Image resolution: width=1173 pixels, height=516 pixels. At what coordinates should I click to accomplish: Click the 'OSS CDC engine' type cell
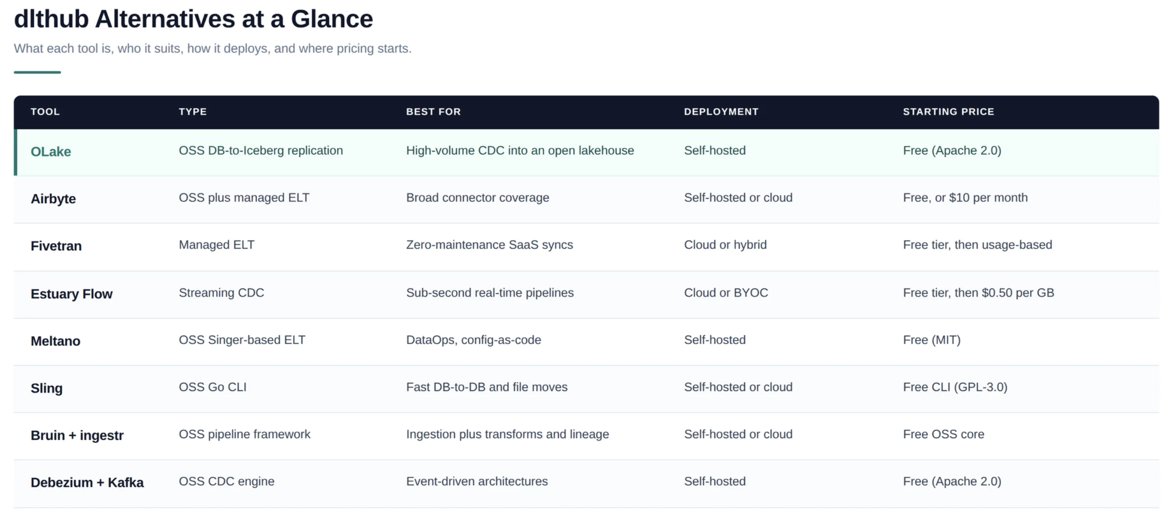226,481
